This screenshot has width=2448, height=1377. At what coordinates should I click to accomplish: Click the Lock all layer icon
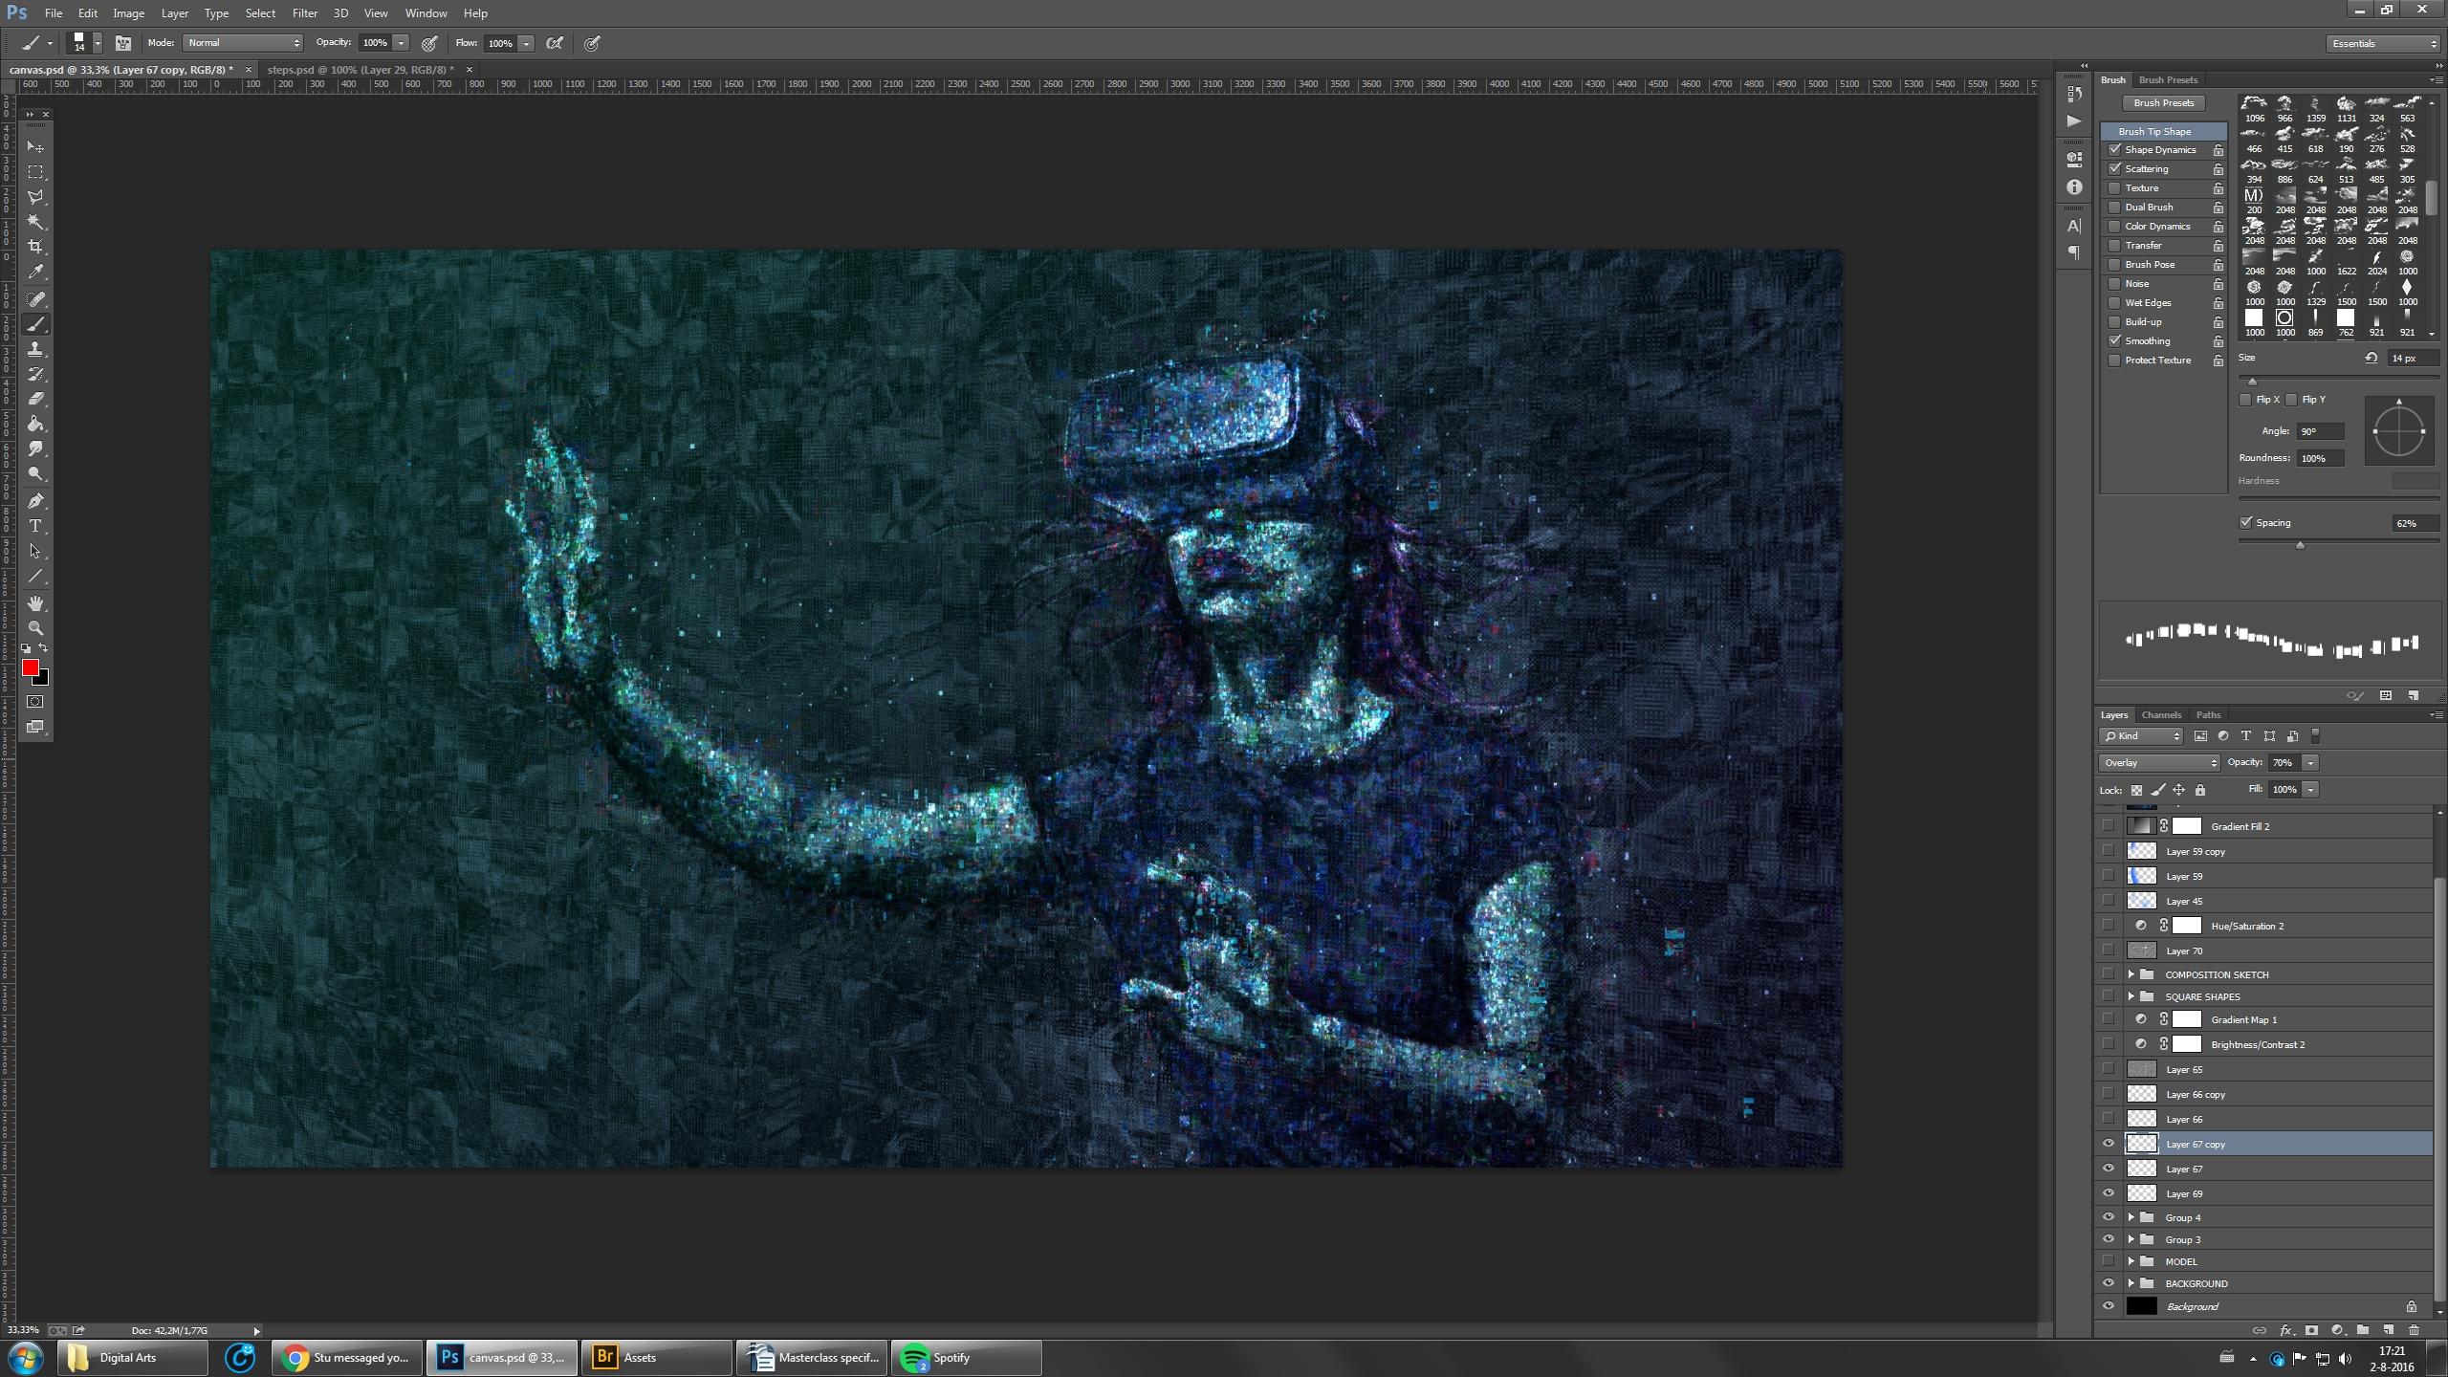pos(2199,790)
